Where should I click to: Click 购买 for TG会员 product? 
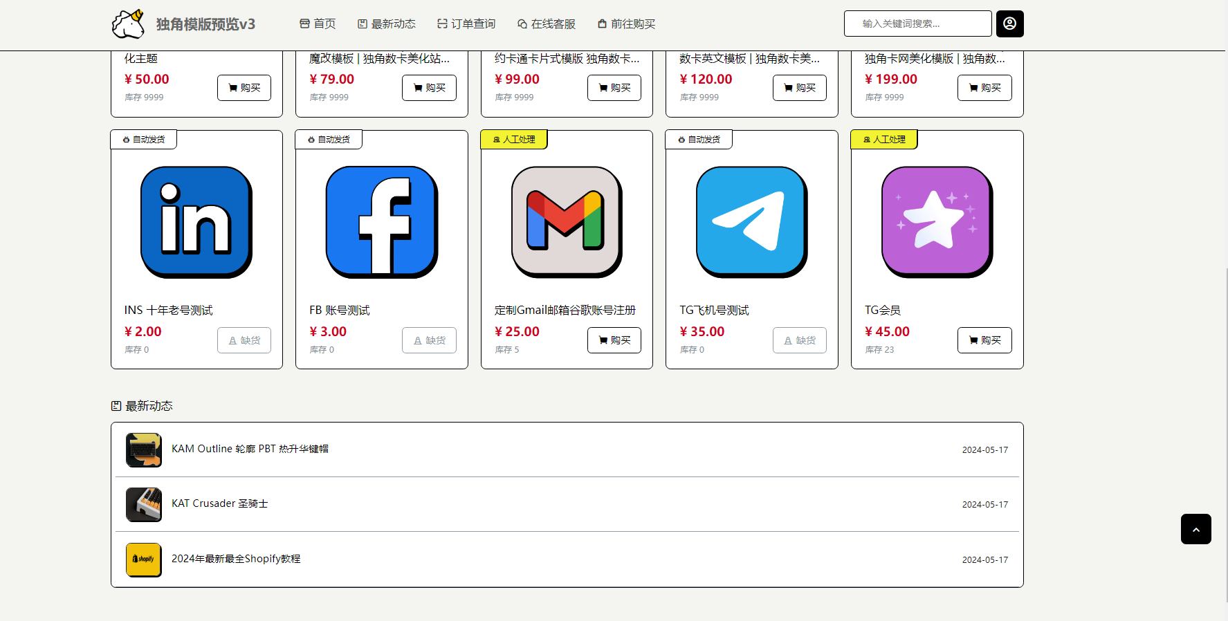(x=984, y=340)
